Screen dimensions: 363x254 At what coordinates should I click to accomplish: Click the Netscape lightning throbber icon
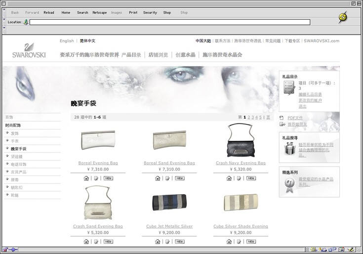coord(343,17)
